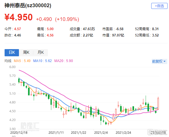The width and height of the screenshot is (169, 137).
Task: Click the 2021/1/11 date axis label
Action: click(56, 133)
